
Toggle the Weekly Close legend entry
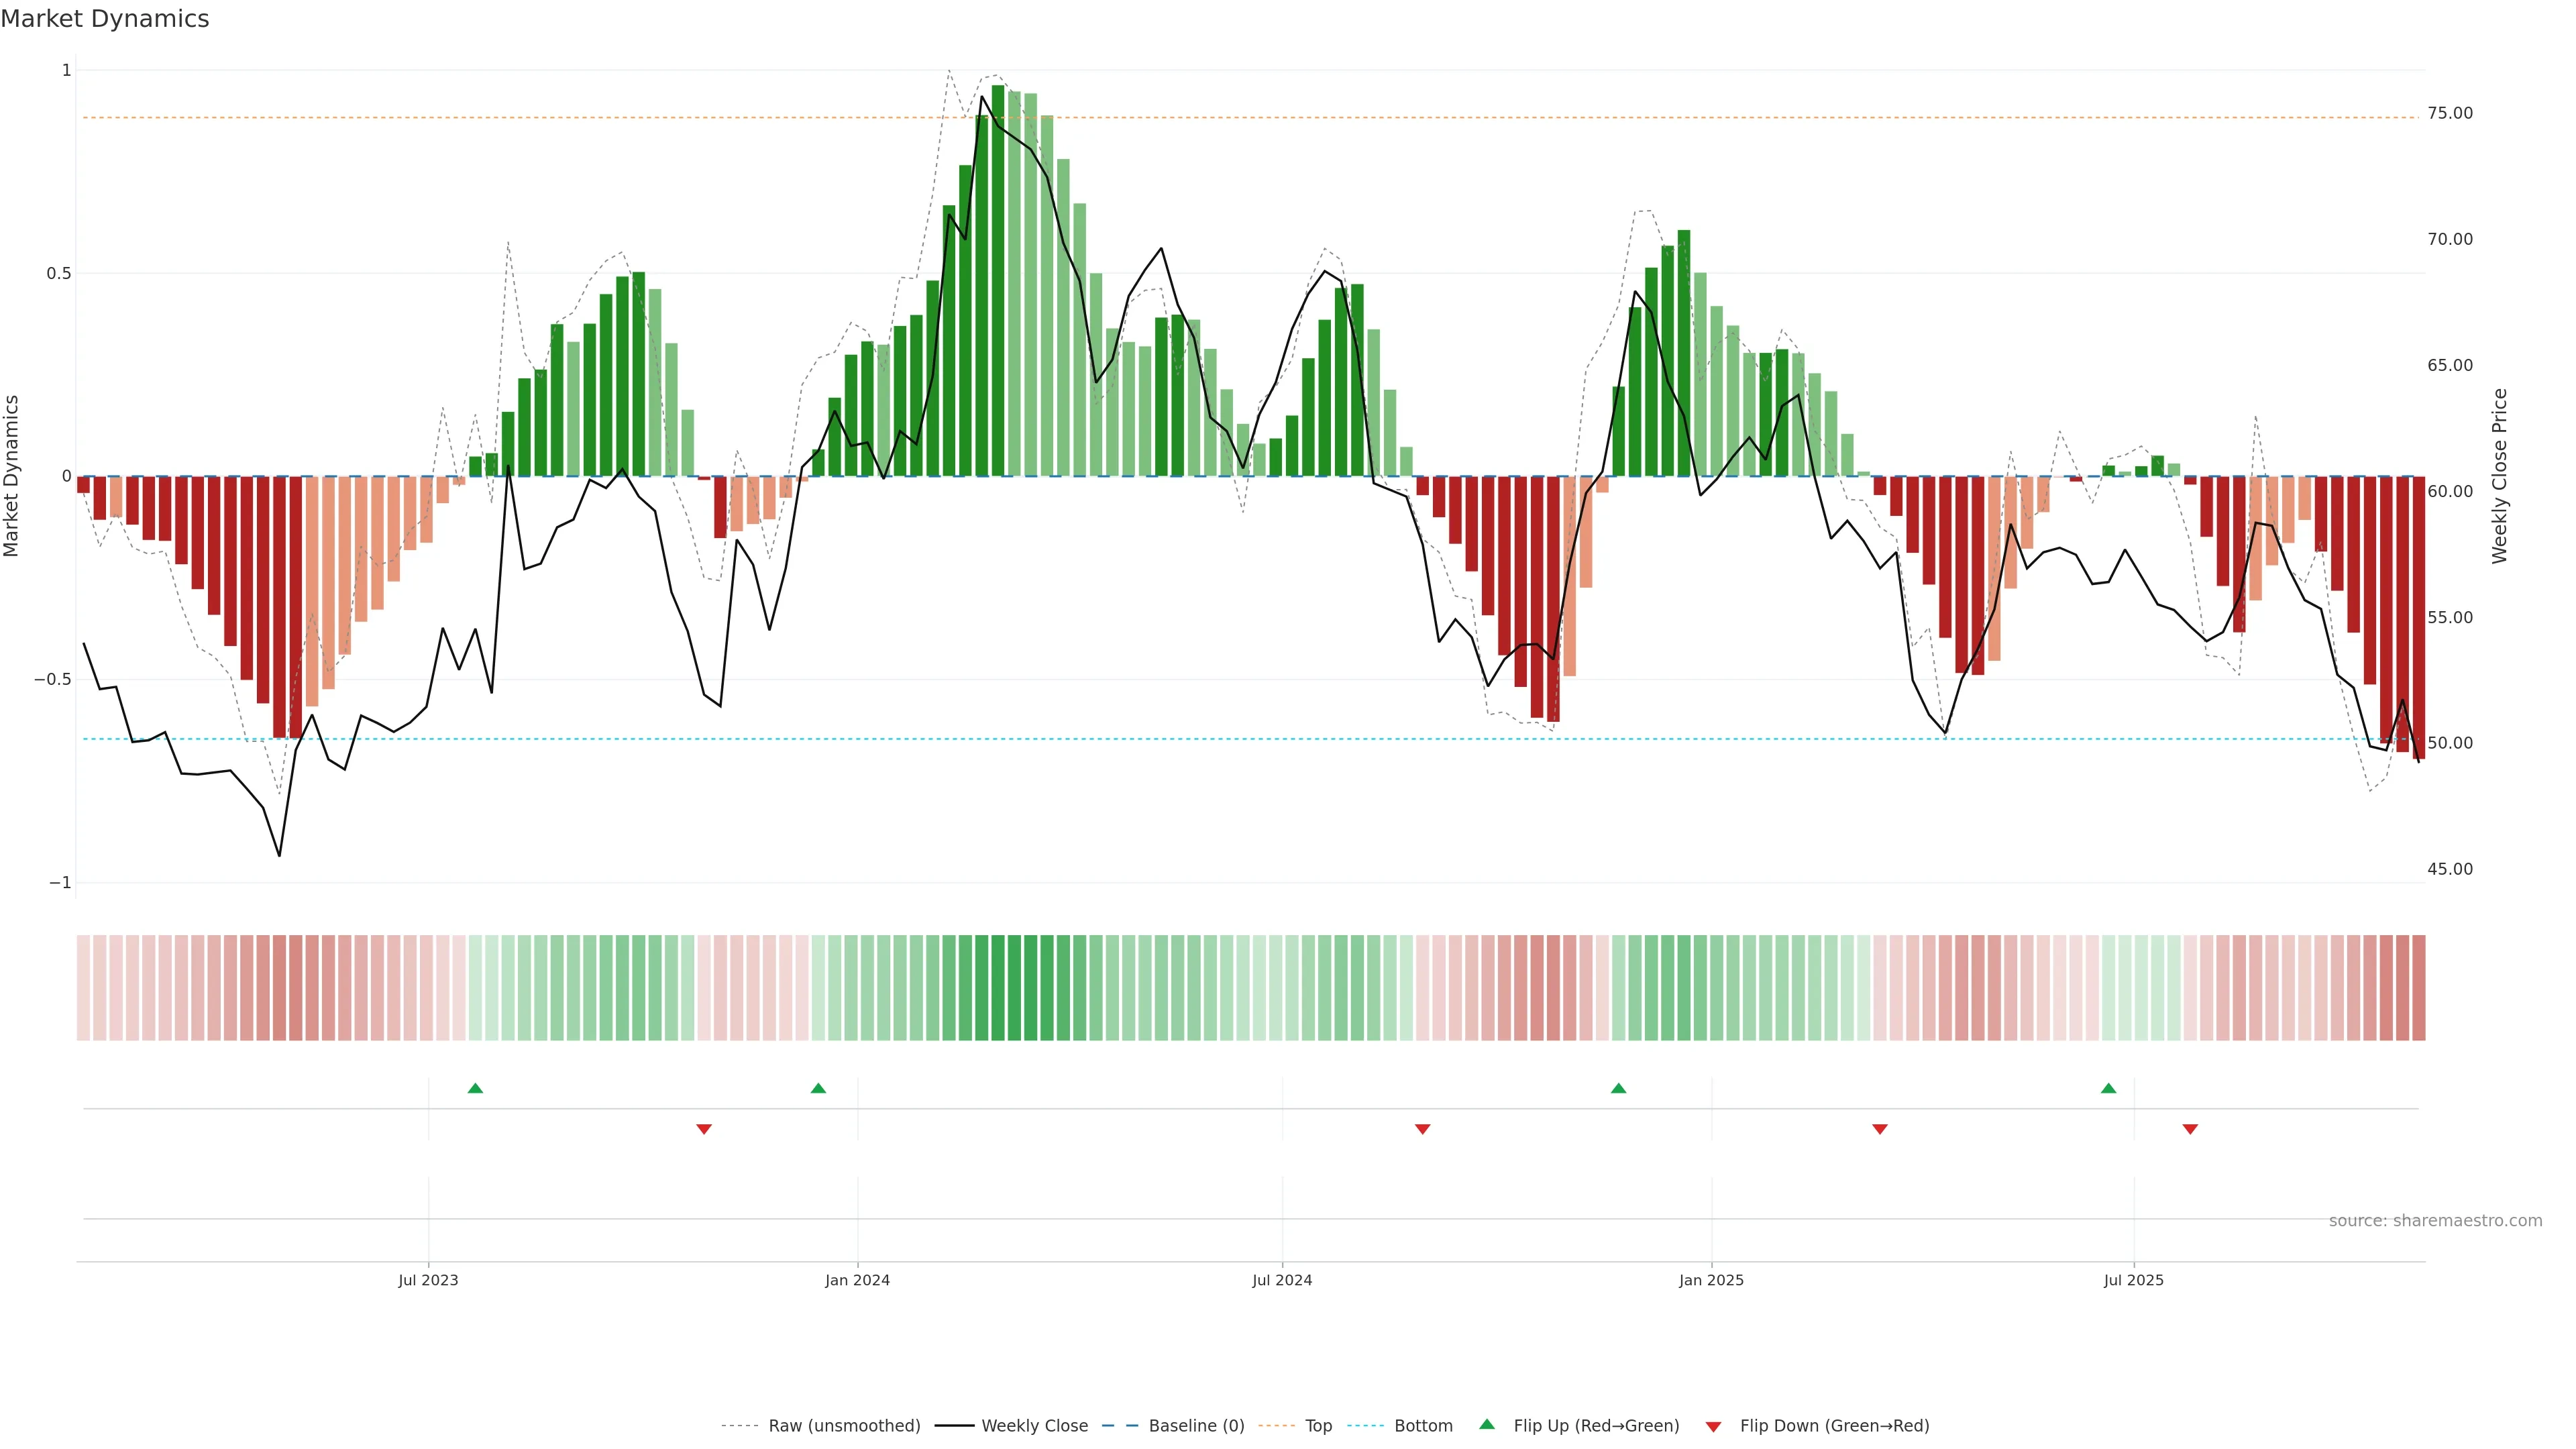pyautogui.click(x=1034, y=1426)
